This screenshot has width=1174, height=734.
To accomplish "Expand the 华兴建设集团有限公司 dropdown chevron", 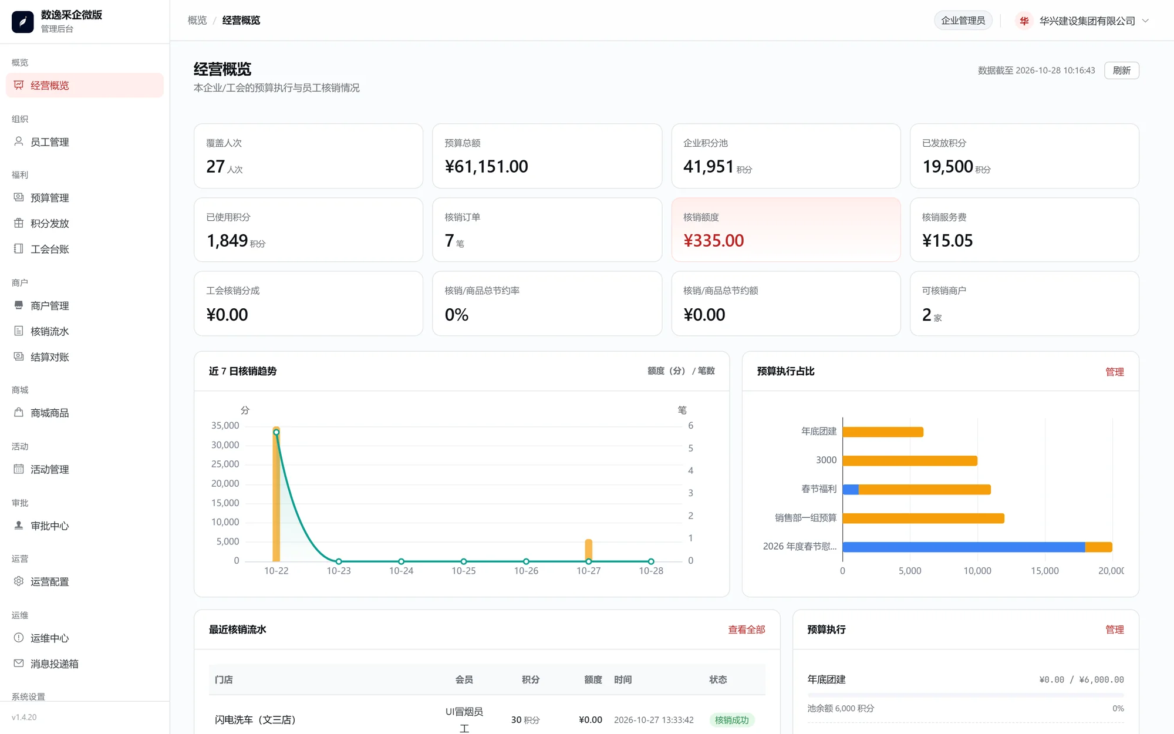I will click(x=1145, y=21).
